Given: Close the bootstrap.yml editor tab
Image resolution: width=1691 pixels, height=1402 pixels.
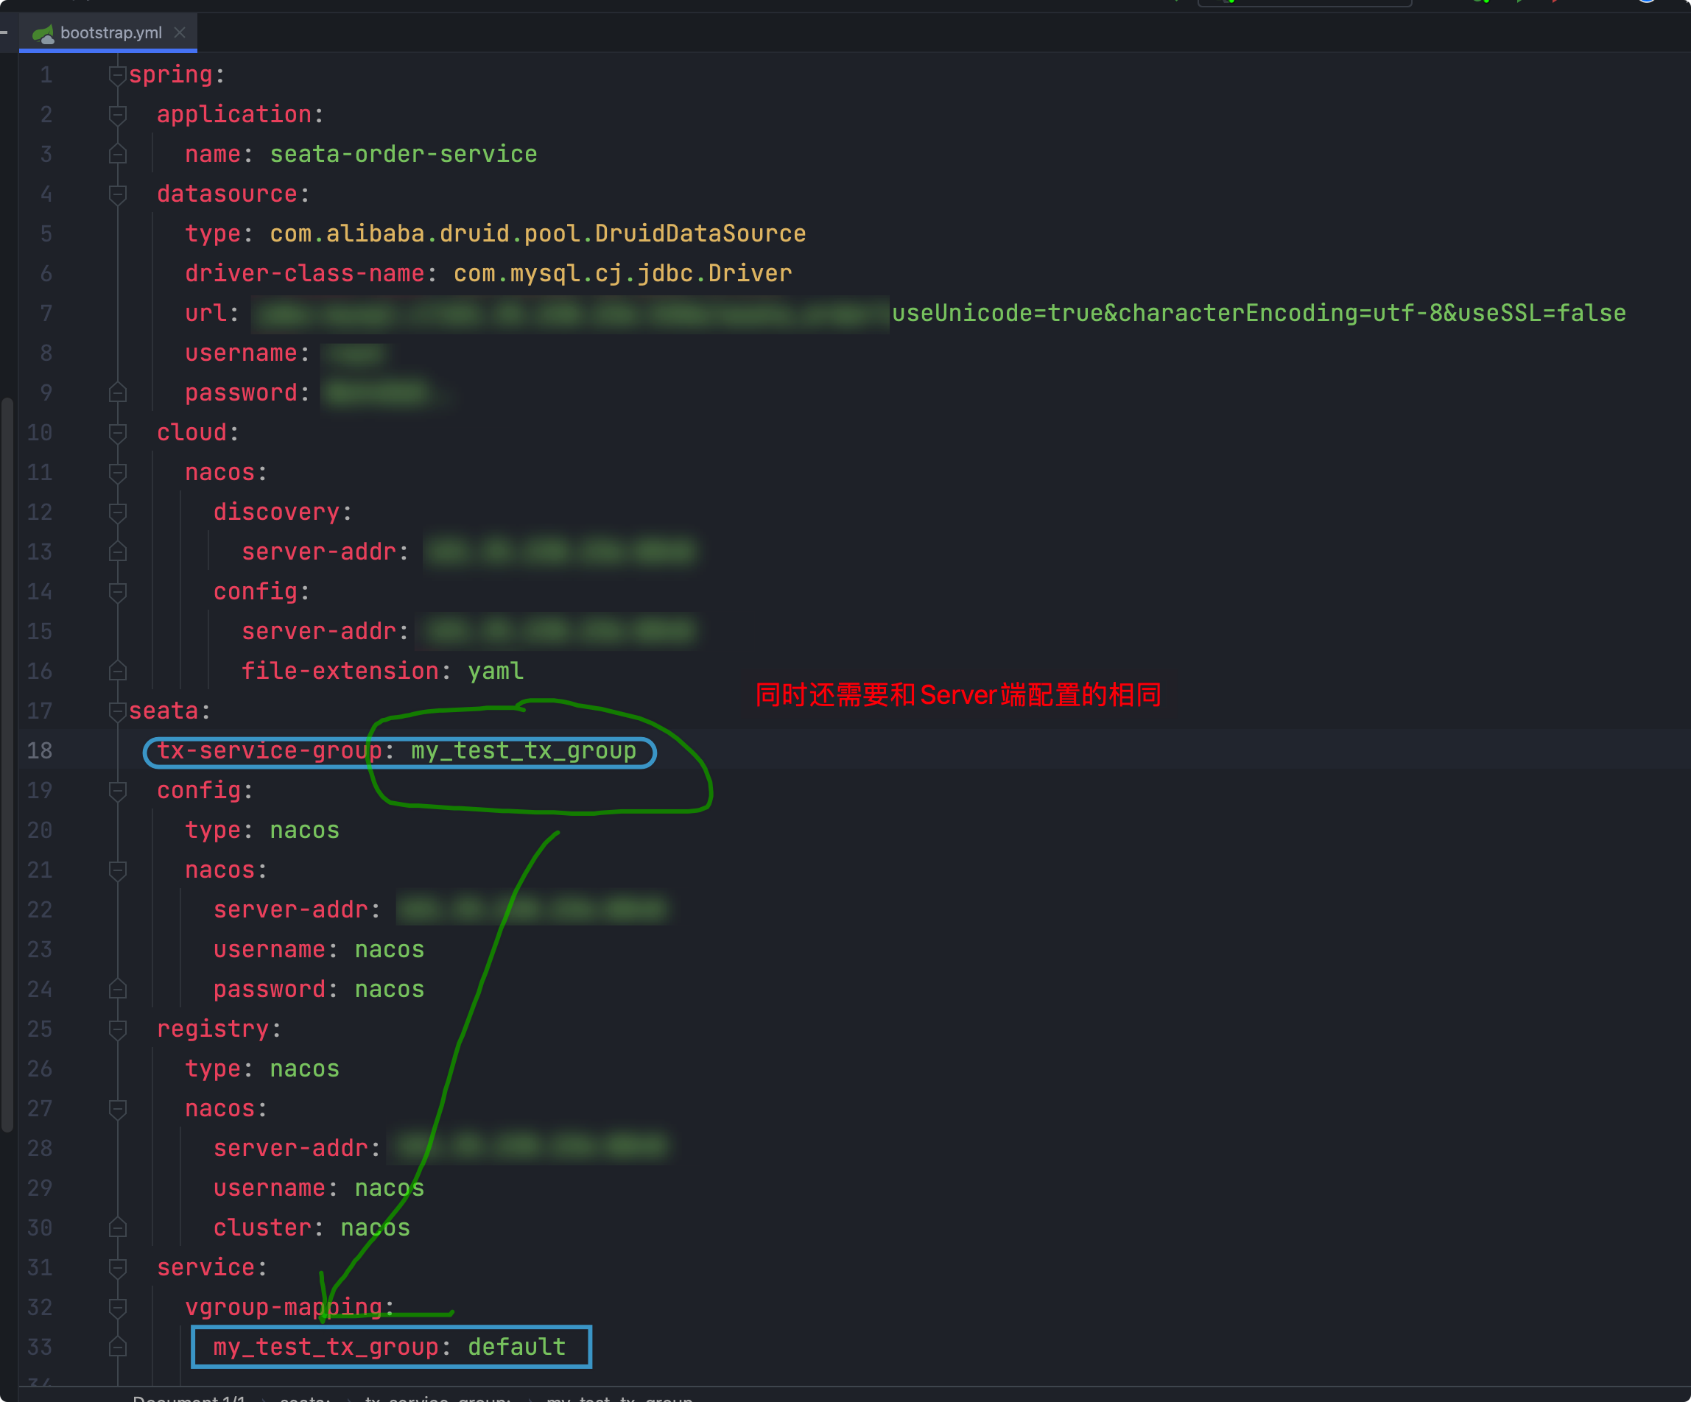Looking at the screenshot, I should click(180, 32).
